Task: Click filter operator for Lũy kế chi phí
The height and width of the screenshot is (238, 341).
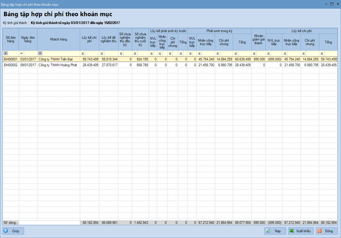Action: 83,53
